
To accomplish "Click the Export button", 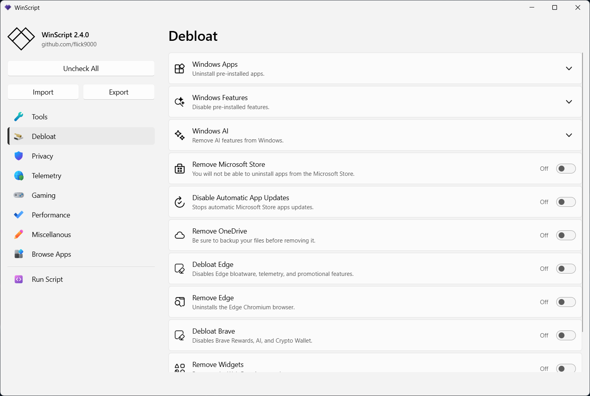I will 119,92.
